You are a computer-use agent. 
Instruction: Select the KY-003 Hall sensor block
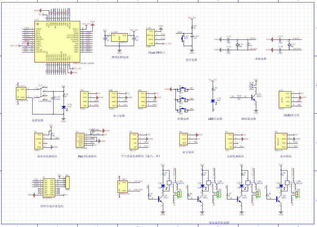(x=184, y=139)
